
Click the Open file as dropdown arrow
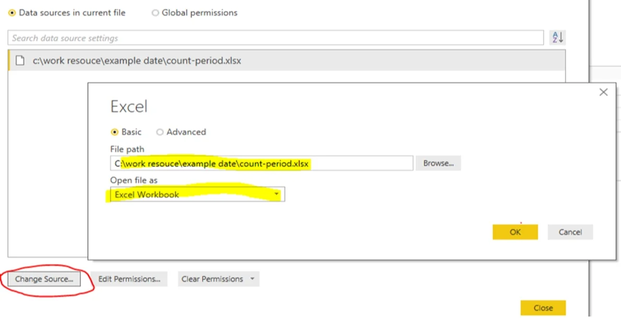(276, 194)
